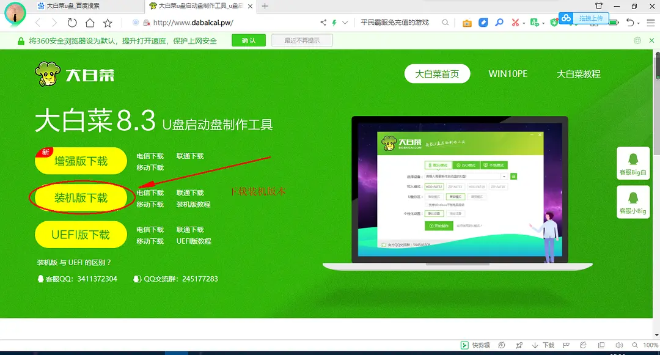Image resolution: width=660 pixels, height=355 pixels.
Task: Confirm with the green 确认 button
Action: [249, 39]
